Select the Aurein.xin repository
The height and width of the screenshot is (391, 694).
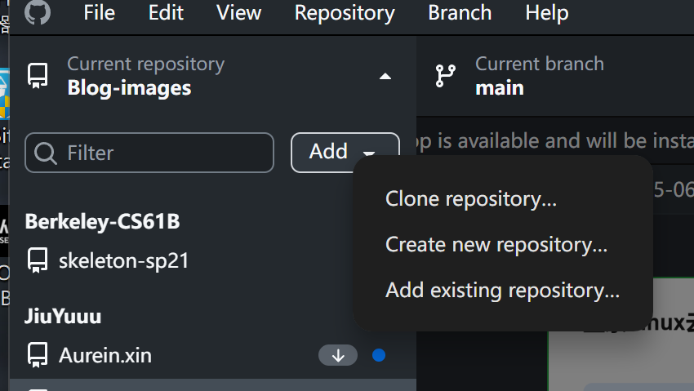213,355
